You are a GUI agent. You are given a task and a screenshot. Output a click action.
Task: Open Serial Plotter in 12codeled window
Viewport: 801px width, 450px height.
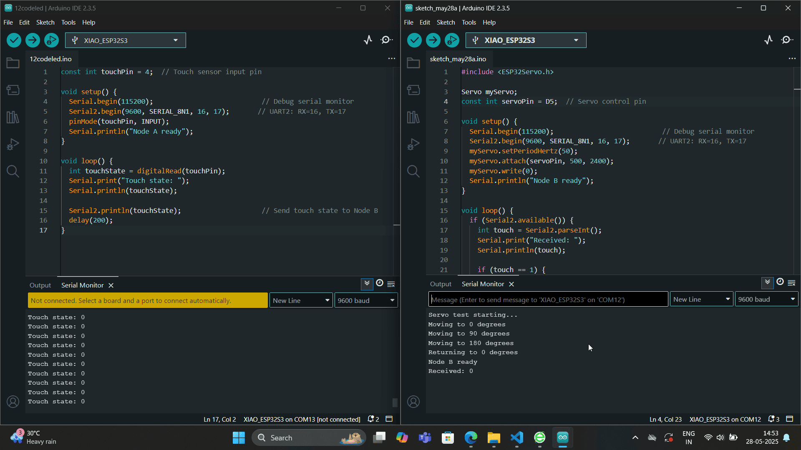(368, 40)
